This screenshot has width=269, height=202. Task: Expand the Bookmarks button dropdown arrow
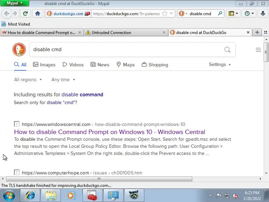click(237, 13)
